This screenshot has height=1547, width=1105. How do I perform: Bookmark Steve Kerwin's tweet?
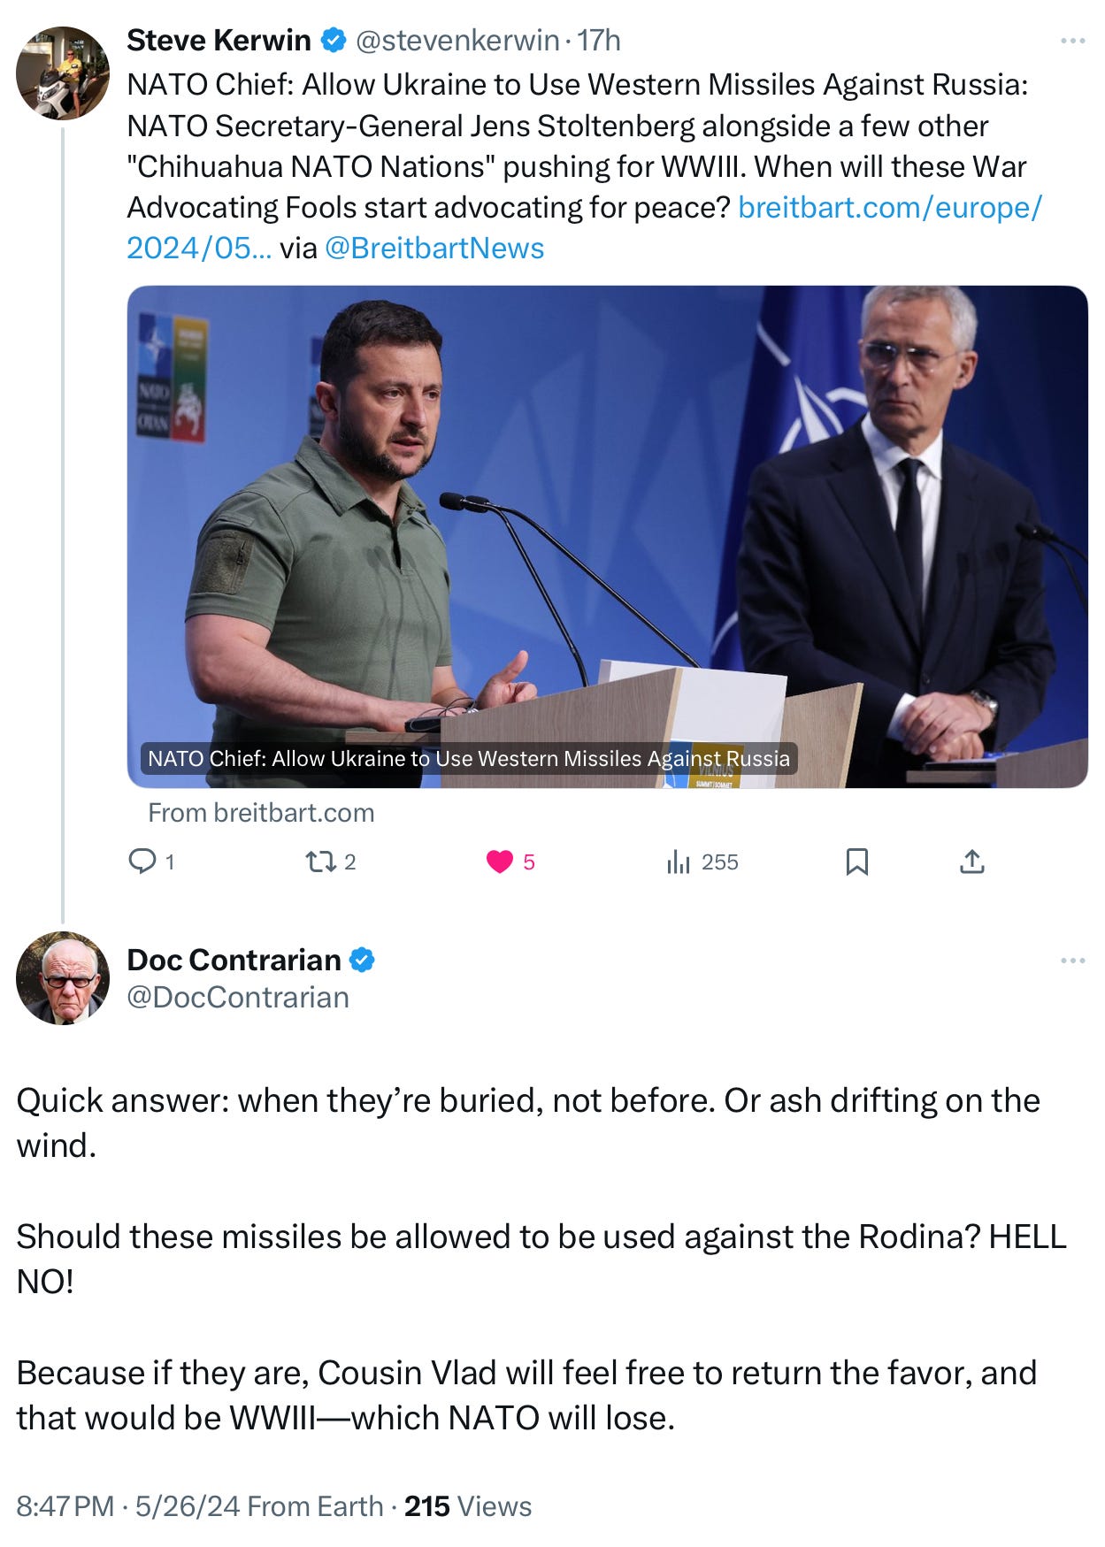[856, 862]
